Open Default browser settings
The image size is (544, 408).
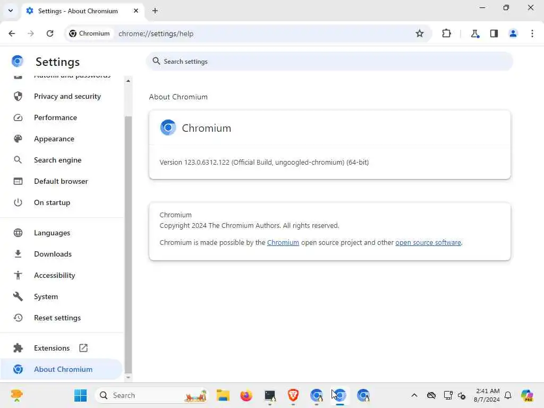coord(62,181)
